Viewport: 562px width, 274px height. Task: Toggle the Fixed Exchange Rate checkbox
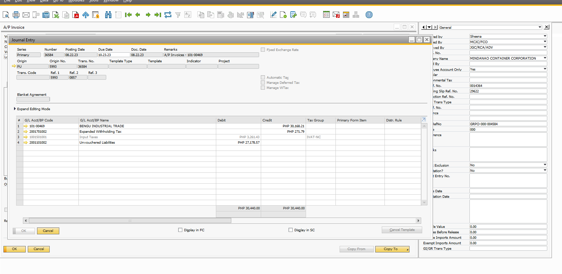(263, 50)
